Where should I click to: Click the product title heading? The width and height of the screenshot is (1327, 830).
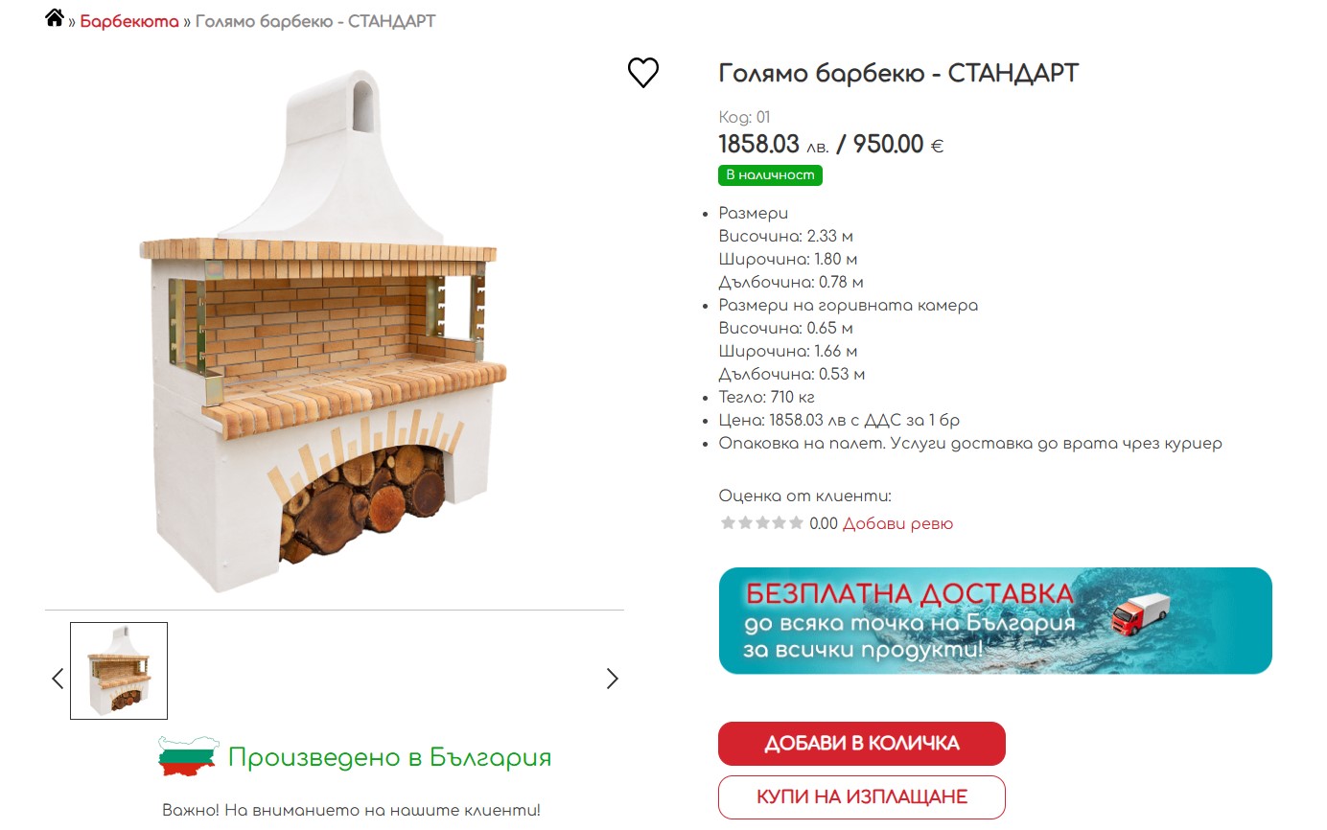coord(898,73)
